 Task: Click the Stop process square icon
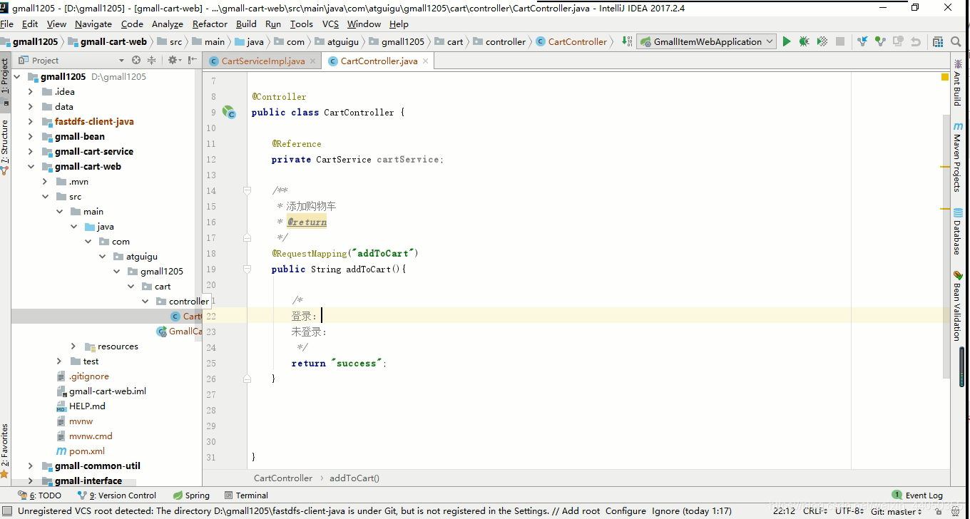pos(840,41)
